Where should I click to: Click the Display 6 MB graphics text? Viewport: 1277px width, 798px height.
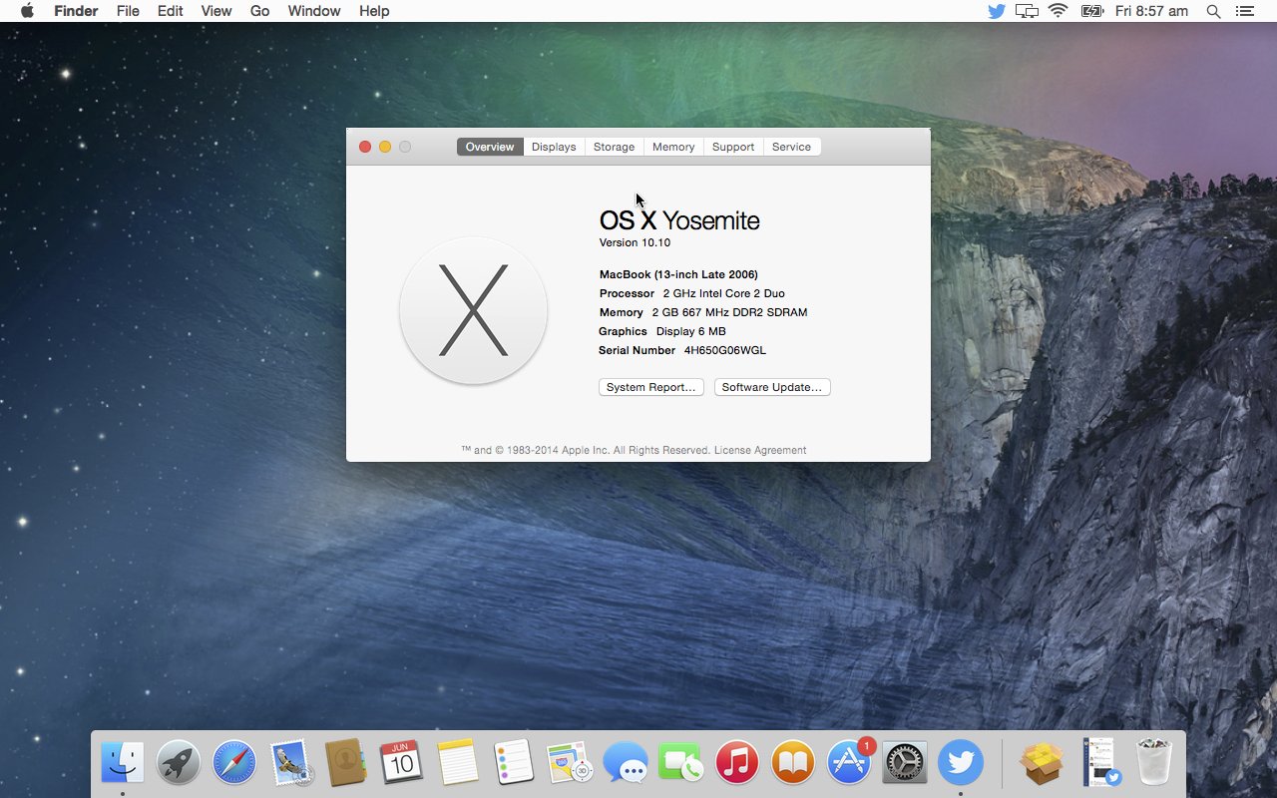coord(691,331)
